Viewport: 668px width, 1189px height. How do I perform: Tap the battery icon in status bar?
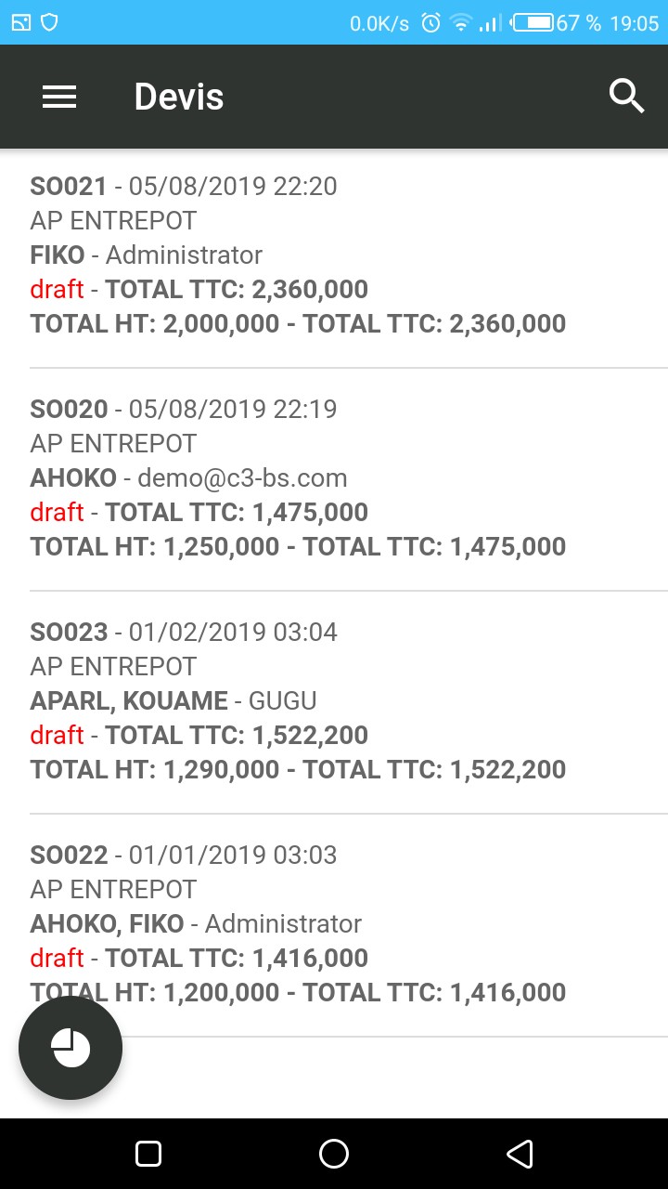[533, 22]
